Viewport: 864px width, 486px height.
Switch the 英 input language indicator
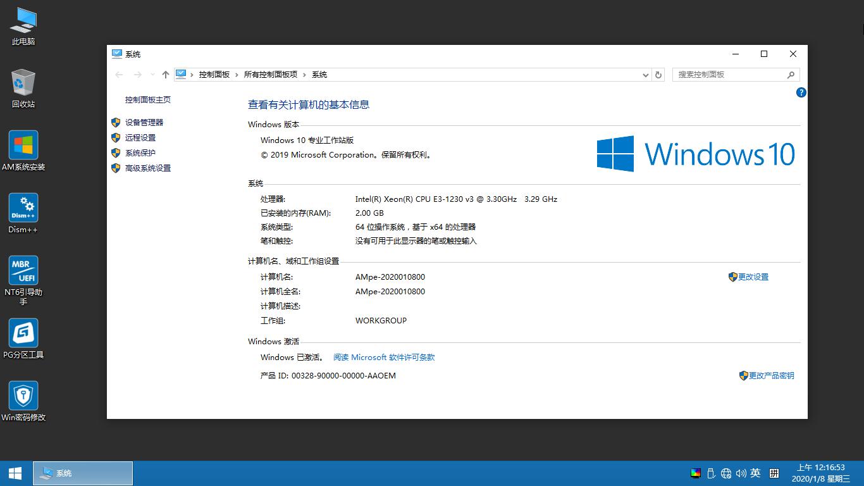(755, 473)
